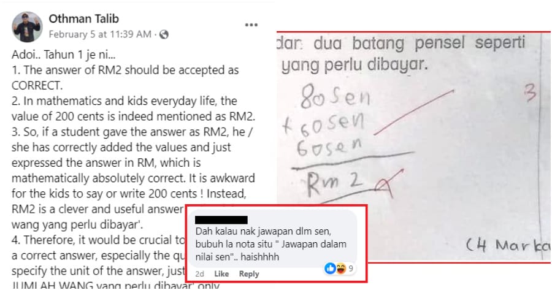Click the 2d comment timestamp
552x290 pixels.
coord(199,274)
